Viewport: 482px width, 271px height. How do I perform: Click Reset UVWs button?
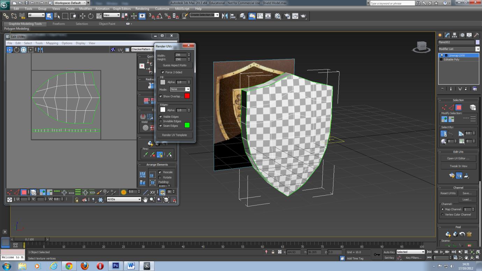tap(448, 193)
